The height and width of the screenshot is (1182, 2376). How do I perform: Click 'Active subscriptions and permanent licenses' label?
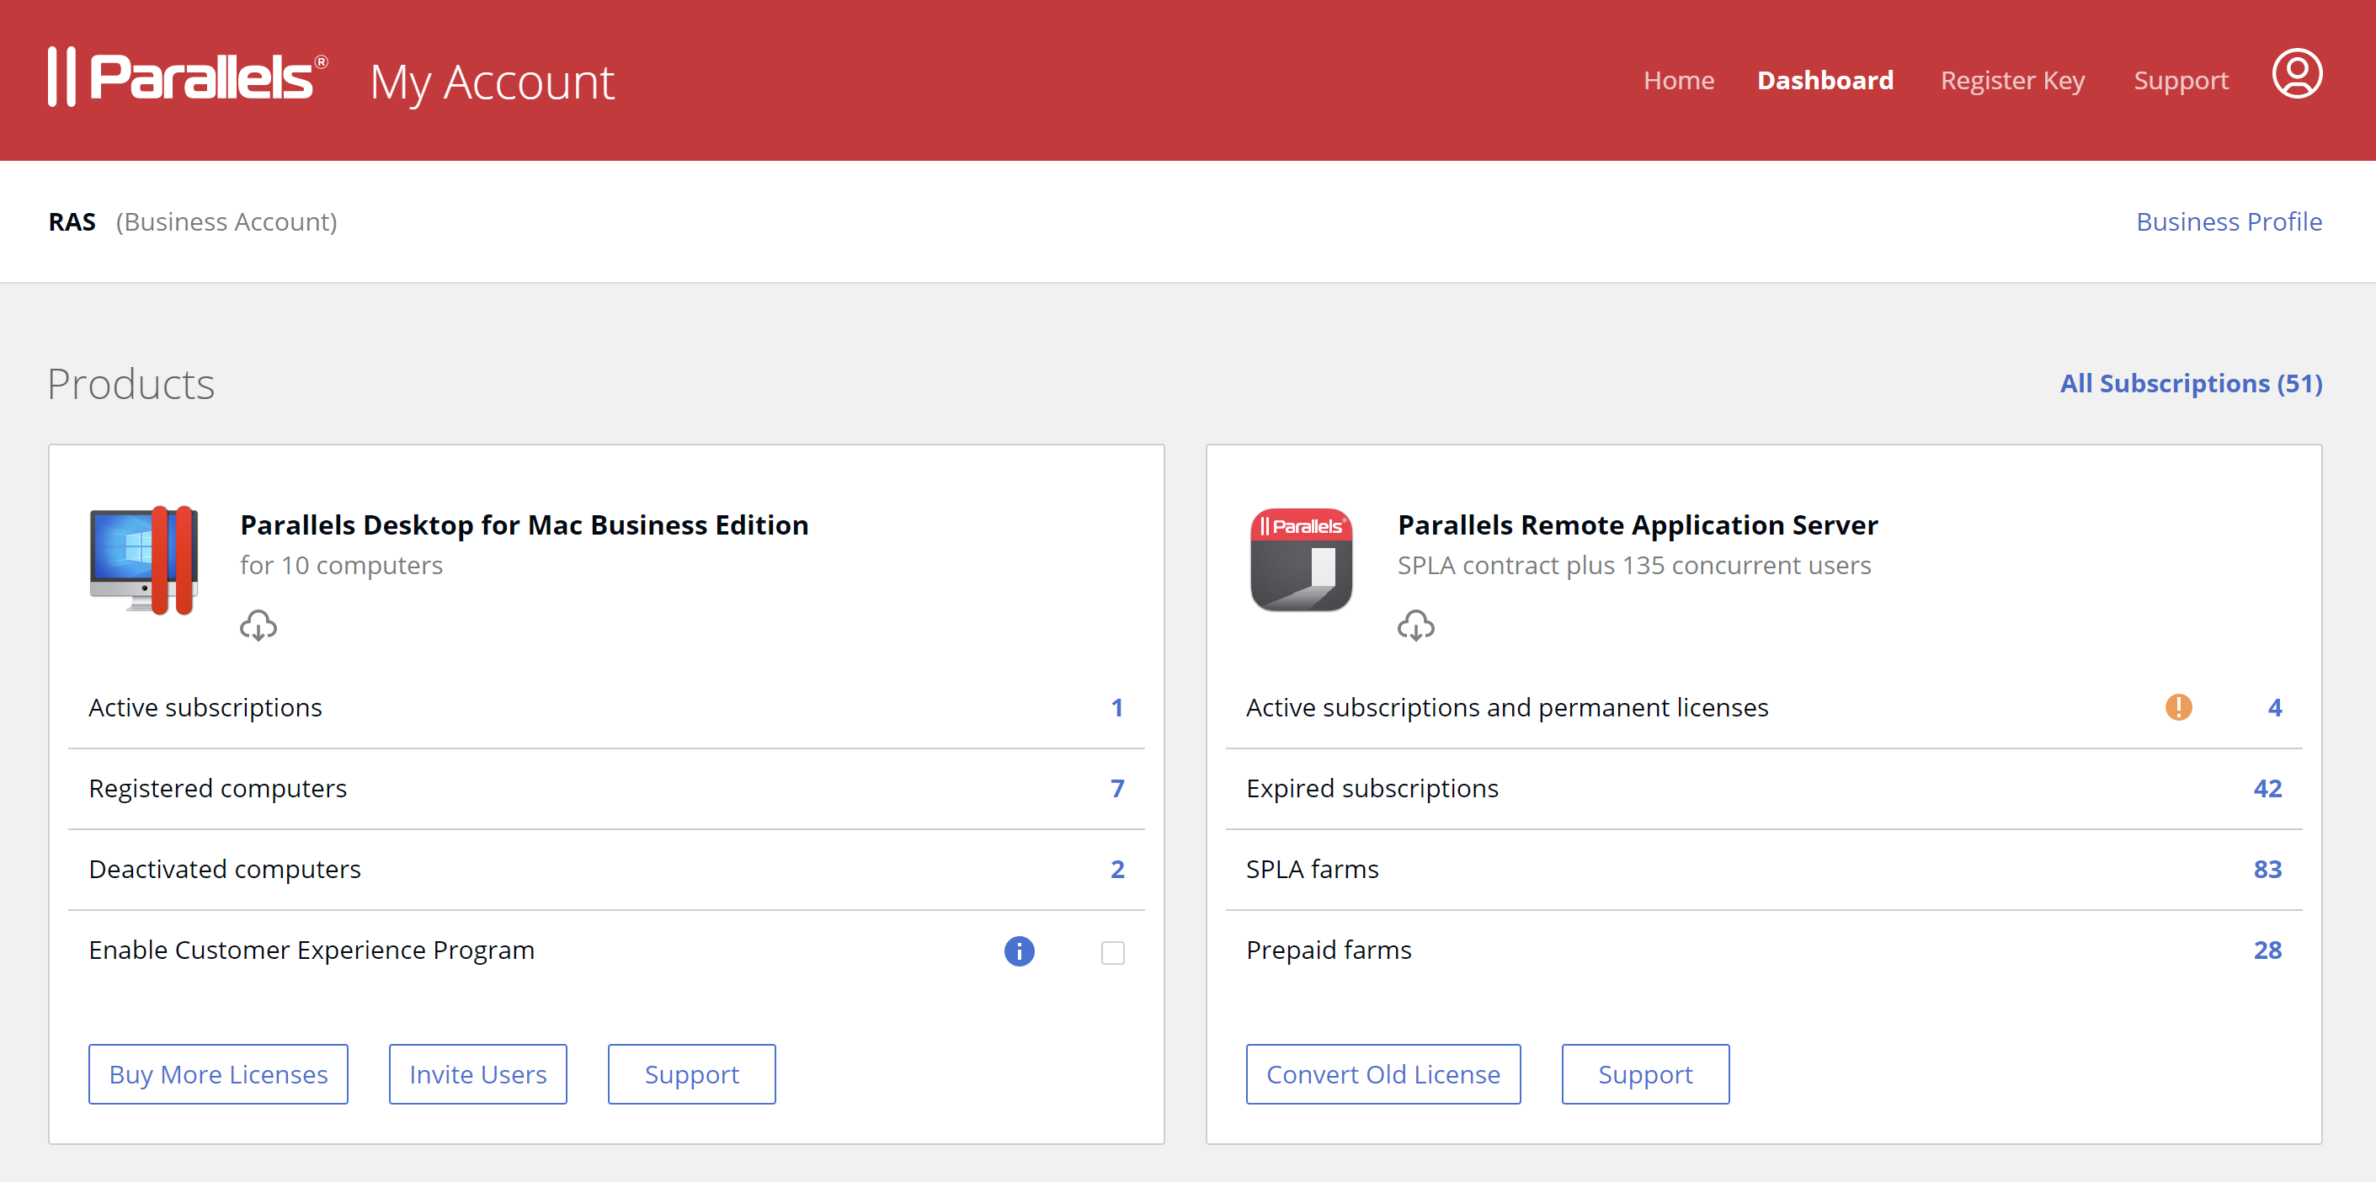tap(1507, 707)
